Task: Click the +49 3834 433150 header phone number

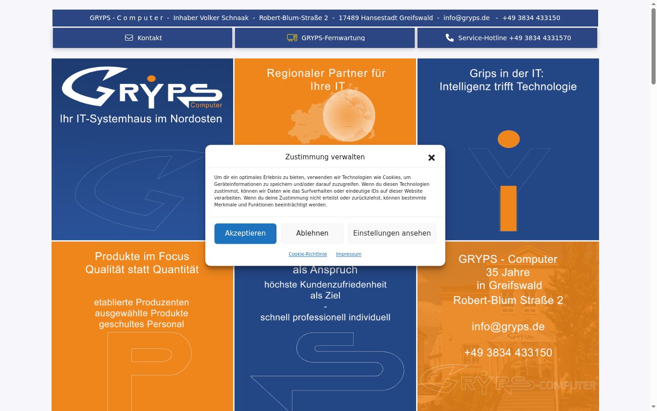Action: tap(531, 18)
